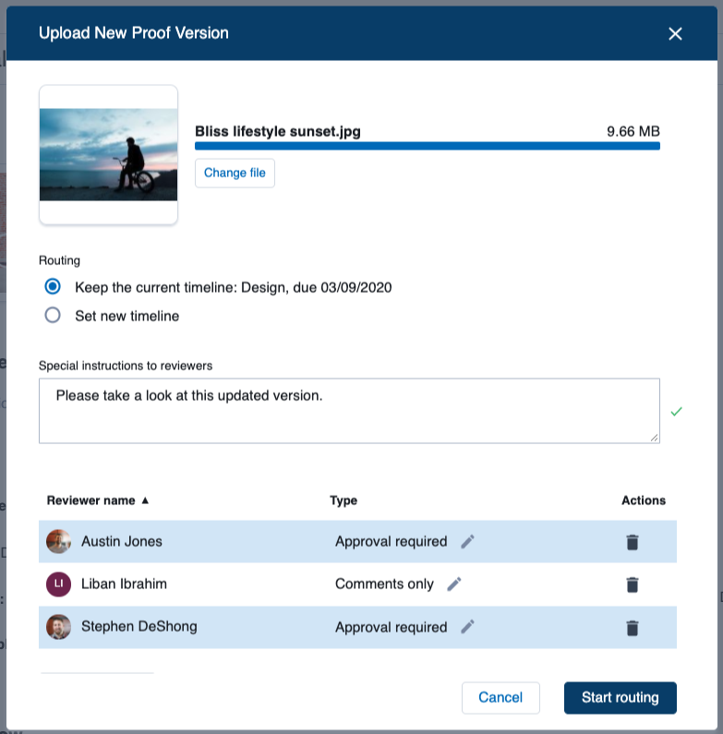723x734 pixels.
Task: Click the Actions column header
Action: click(x=644, y=500)
